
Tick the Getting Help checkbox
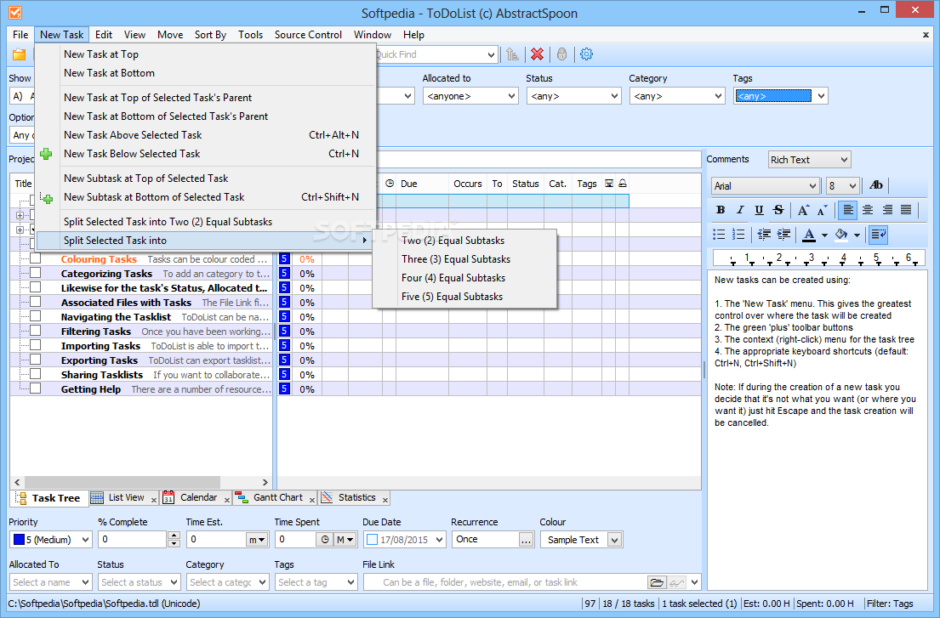pos(36,388)
